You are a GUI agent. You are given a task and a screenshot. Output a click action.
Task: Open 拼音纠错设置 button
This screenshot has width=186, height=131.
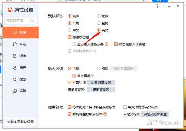[x=101, y=82]
